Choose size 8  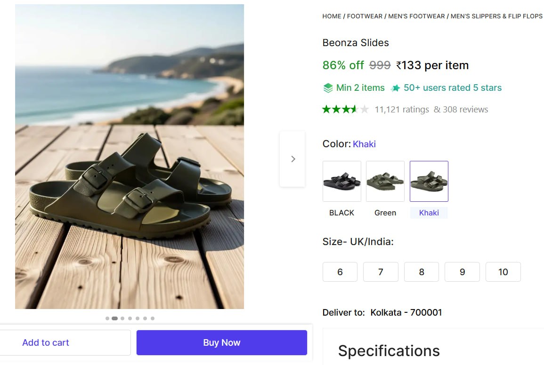[x=422, y=272]
